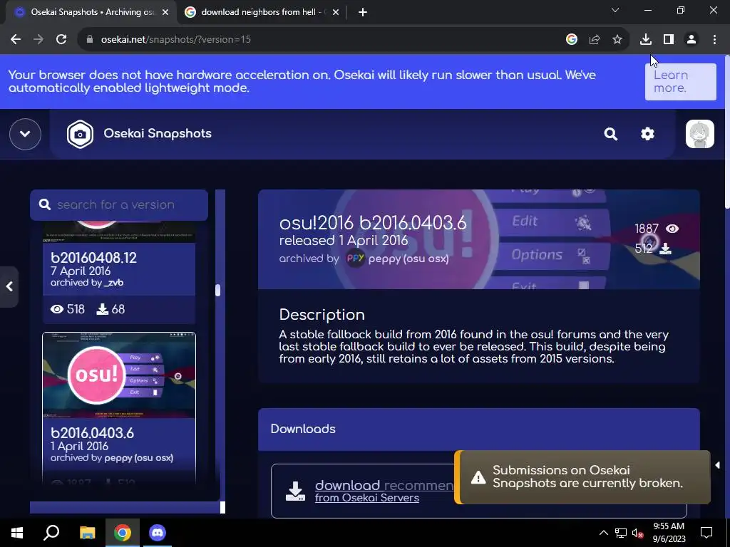
Task: Open Discord from the taskbar
Action: point(158,533)
